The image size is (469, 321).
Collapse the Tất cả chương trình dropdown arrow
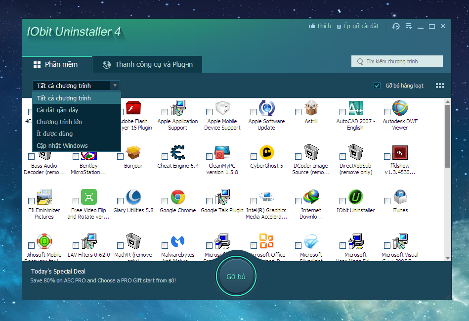click(115, 86)
